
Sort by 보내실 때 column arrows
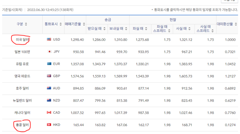pyautogui.click(x=126, y=29)
